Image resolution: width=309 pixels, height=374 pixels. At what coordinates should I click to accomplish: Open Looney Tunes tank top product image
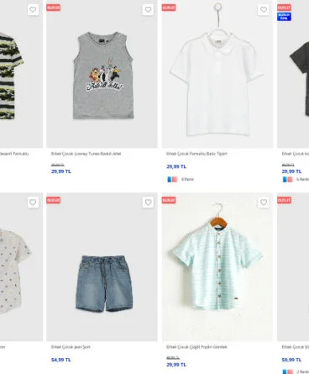click(102, 74)
